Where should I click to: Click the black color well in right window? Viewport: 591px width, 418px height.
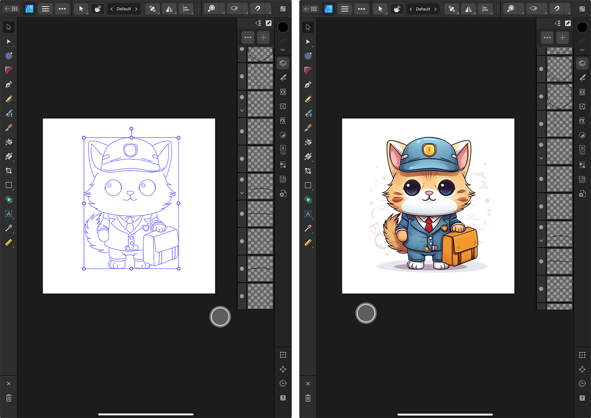pos(582,27)
